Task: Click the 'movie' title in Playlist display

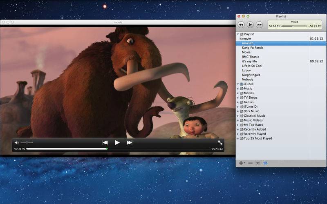Action: pyautogui.click(x=294, y=22)
